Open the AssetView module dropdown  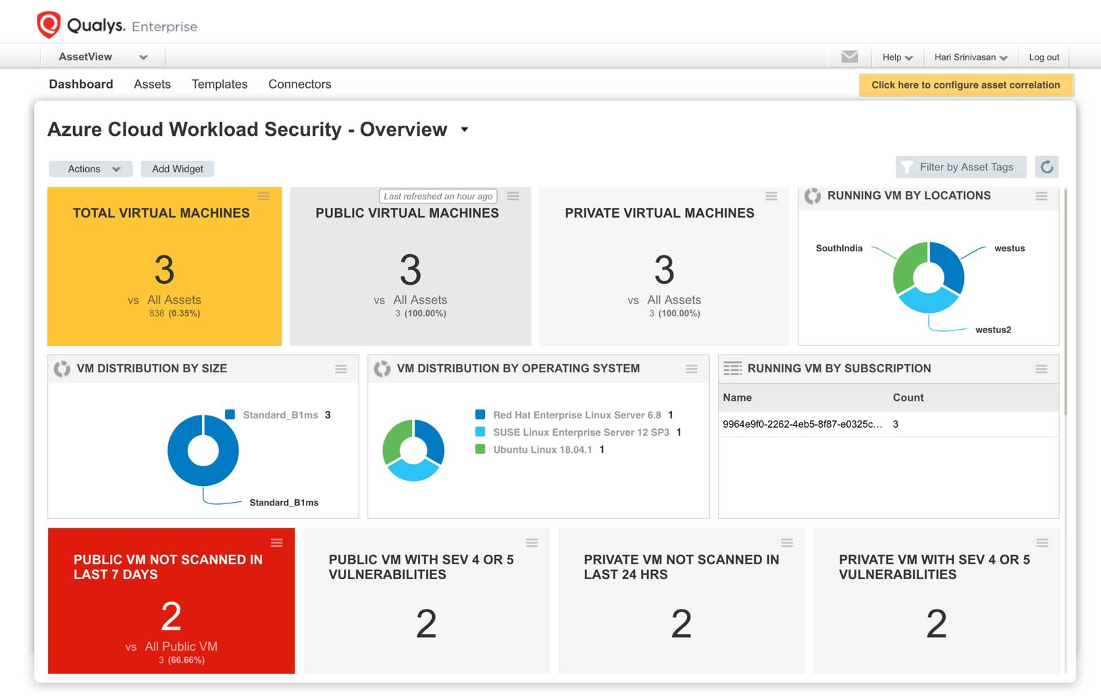click(x=102, y=57)
